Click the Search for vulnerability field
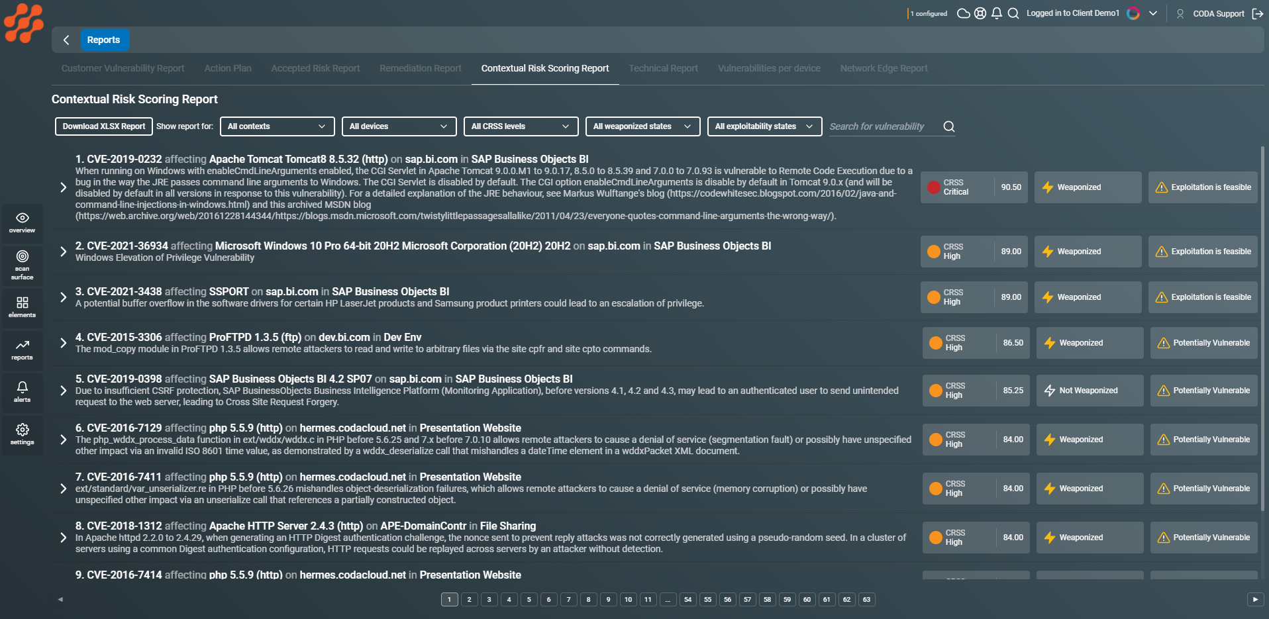Screen dimensions: 1269x619 (884, 126)
